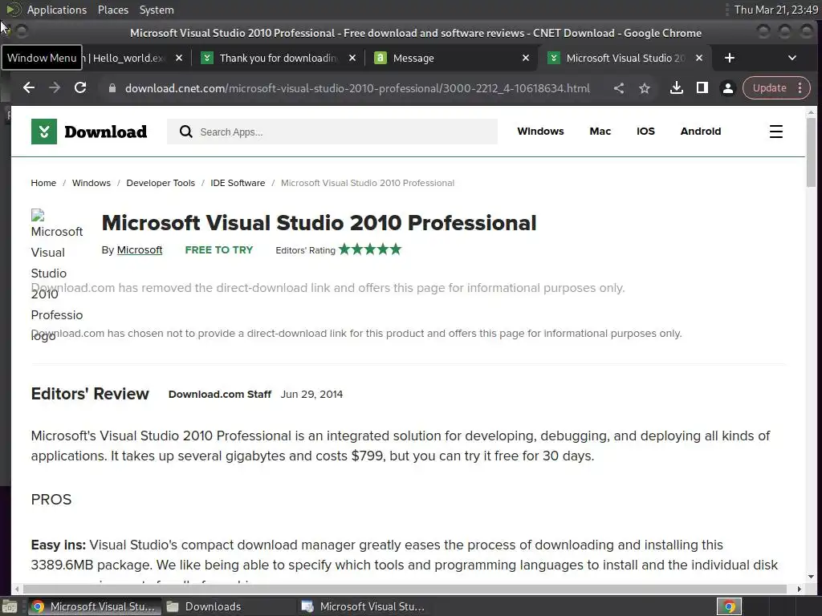Open the Mac category
822x616 pixels.
tap(600, 132)
